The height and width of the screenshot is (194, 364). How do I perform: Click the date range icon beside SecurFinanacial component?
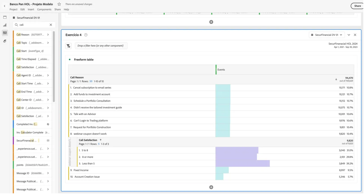click(48, 141)
